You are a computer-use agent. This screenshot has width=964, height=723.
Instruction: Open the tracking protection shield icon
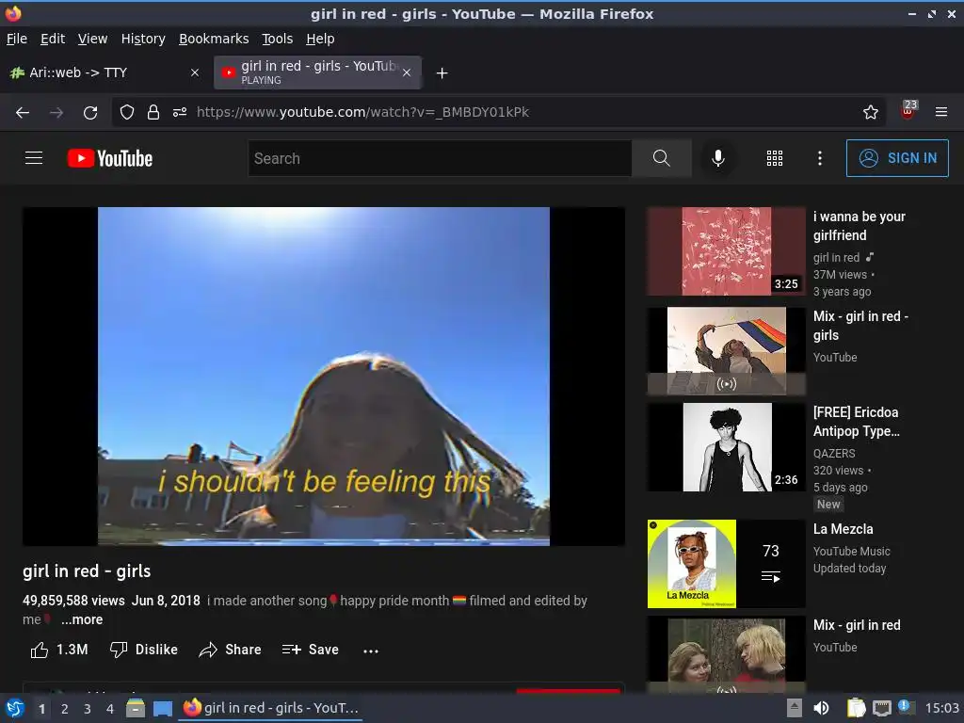[127, 112]
